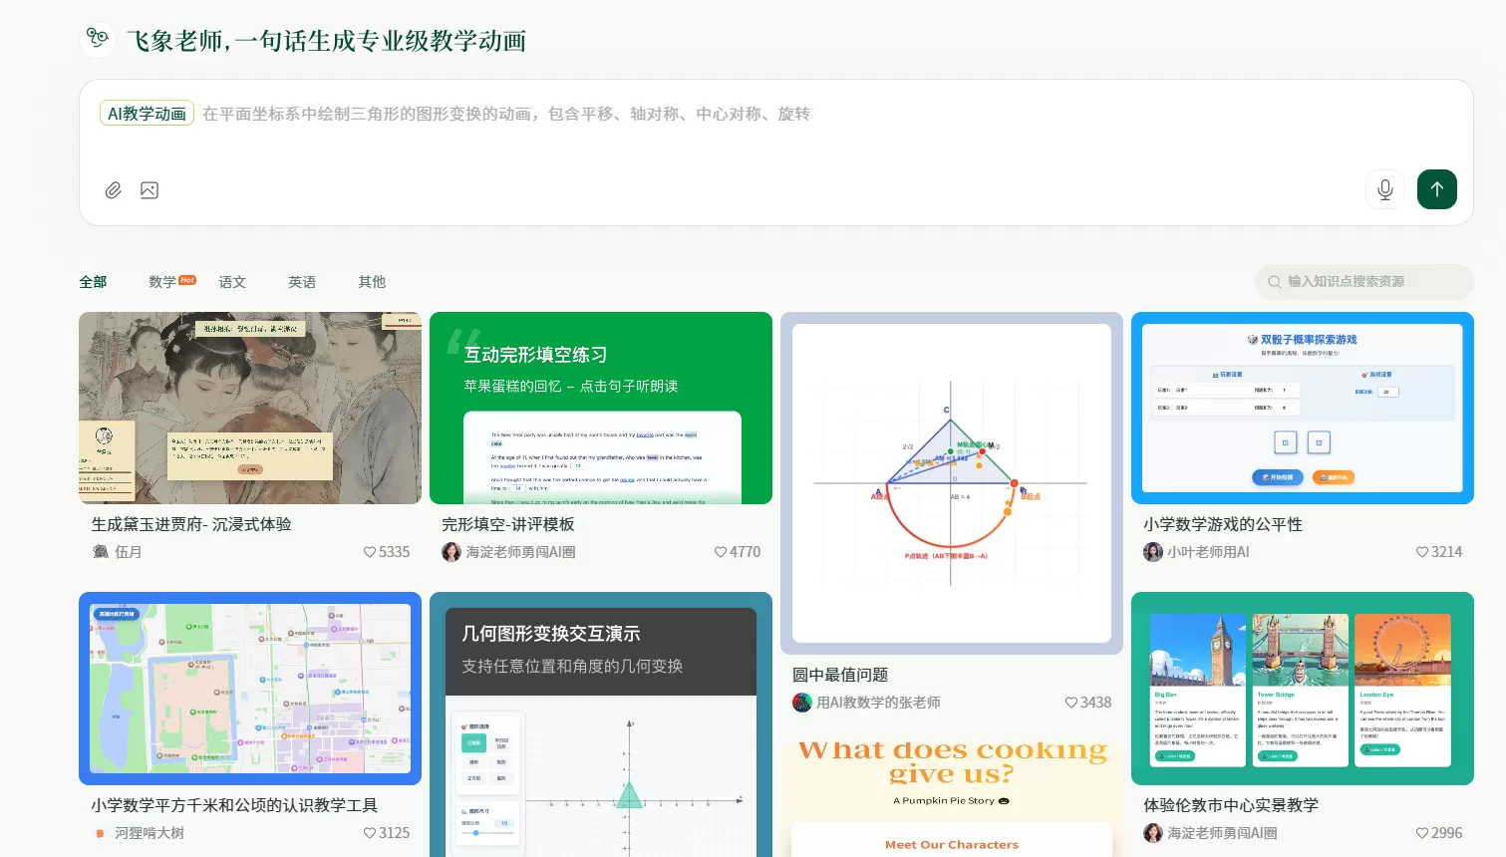Open 小学数学游戏的公平性 resource

tap(1303, 408)
